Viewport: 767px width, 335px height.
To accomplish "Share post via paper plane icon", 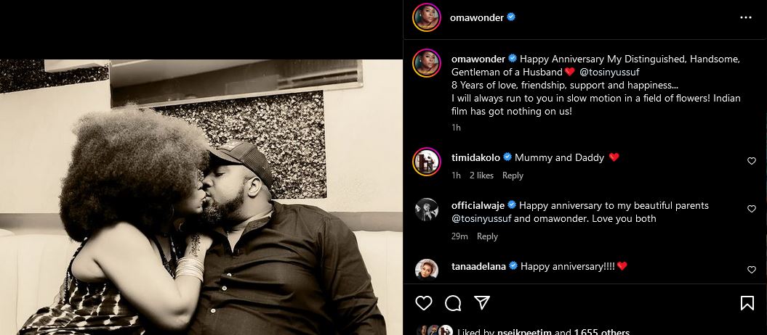I will point(481,302).
